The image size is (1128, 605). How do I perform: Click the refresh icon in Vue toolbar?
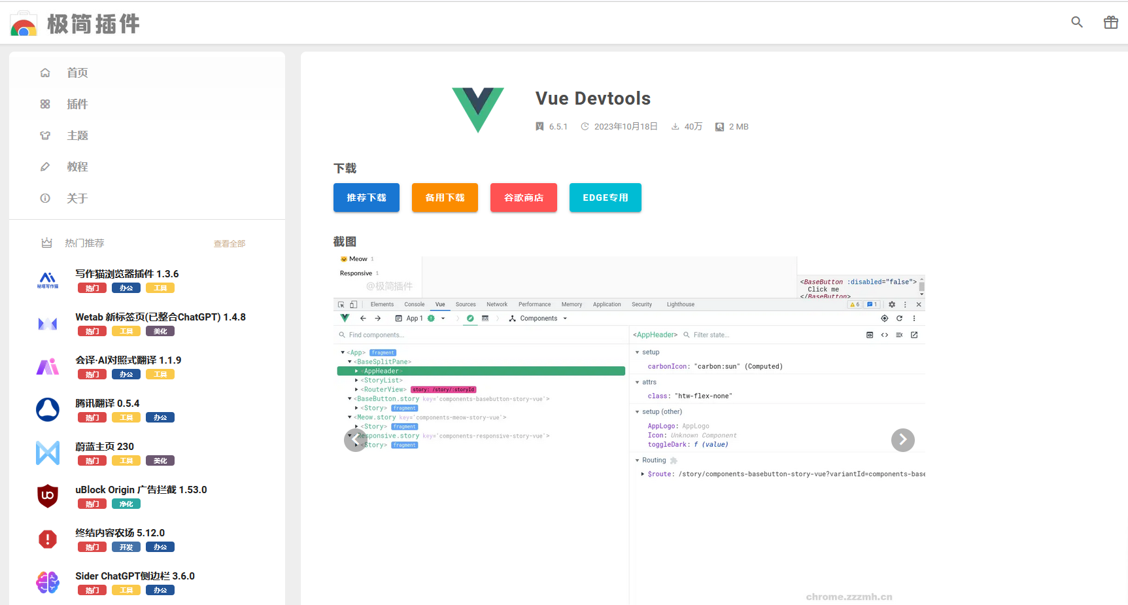click(899, 319)
